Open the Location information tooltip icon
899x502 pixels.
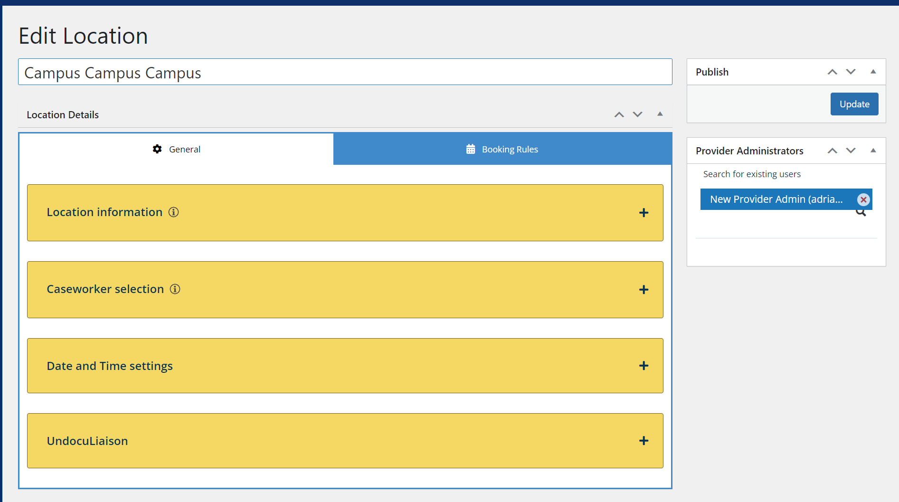point(174,212)
